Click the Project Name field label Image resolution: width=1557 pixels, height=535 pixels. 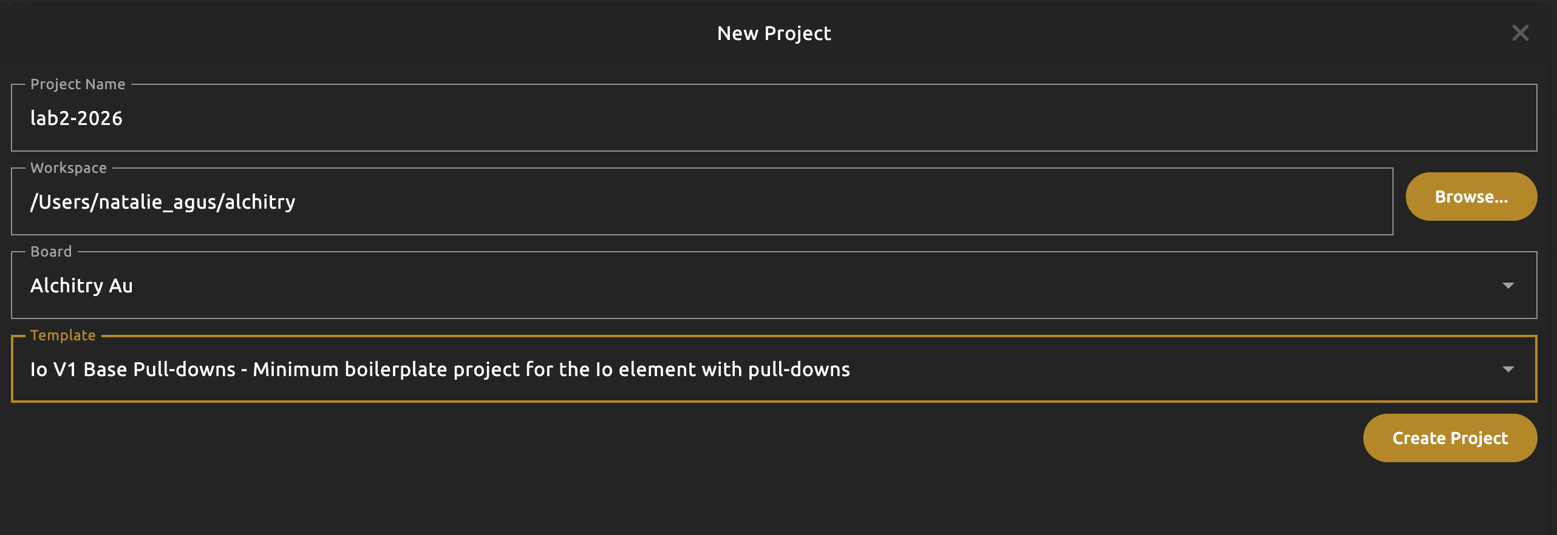tap(78, 84)
